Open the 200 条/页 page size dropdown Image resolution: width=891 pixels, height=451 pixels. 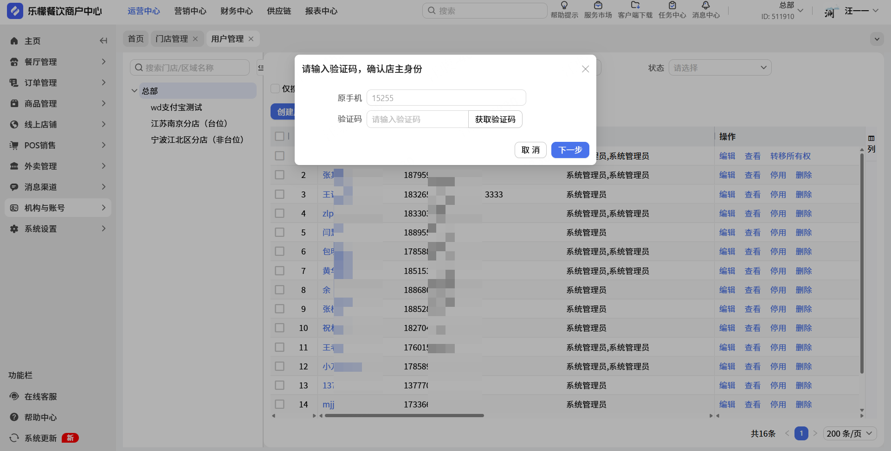(x=850, y=433)
